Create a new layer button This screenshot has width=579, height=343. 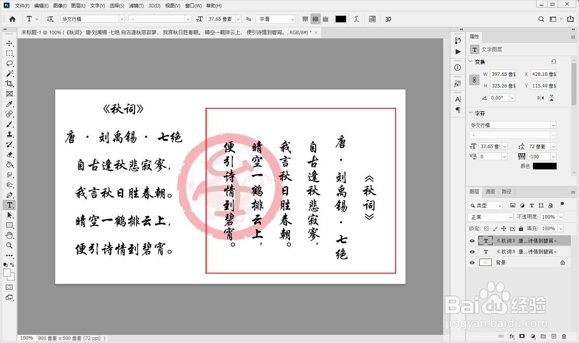(554, 336)
